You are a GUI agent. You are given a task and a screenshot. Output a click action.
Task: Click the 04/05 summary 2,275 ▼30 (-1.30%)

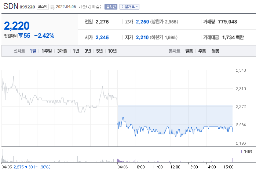(32, 167)
